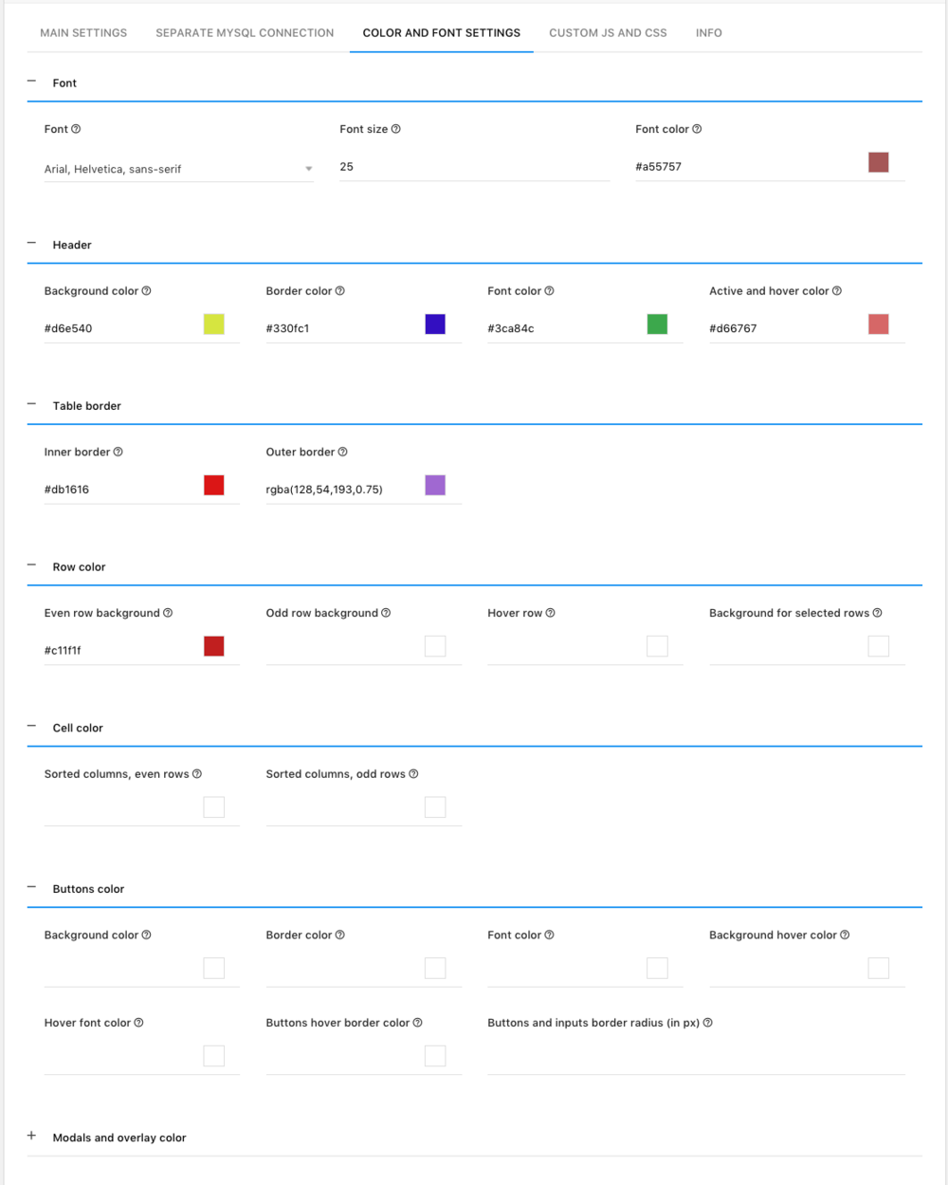
Task: Click help icon beside Sorted columns, odd rows
Action: click(413, 774)
